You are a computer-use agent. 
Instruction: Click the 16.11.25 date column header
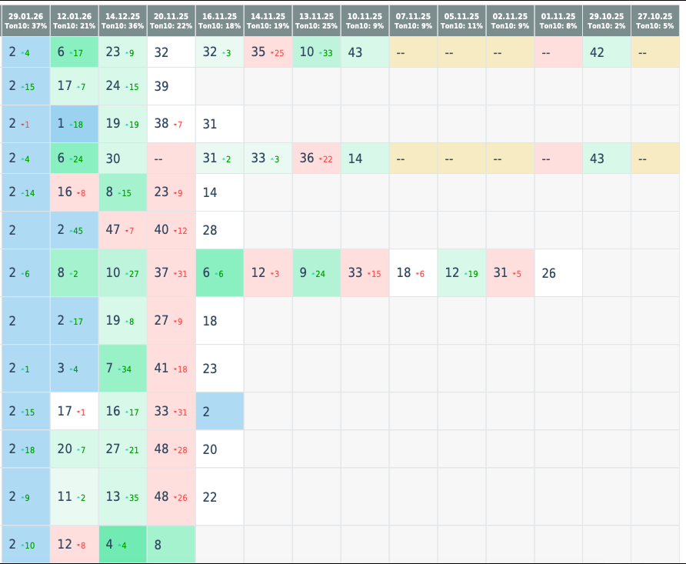[220, 21]
